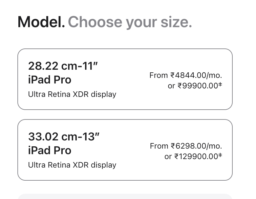
Task: Click the word "From" in the 13-inch card
Action: pyautogui.click(x=159, y=146)
